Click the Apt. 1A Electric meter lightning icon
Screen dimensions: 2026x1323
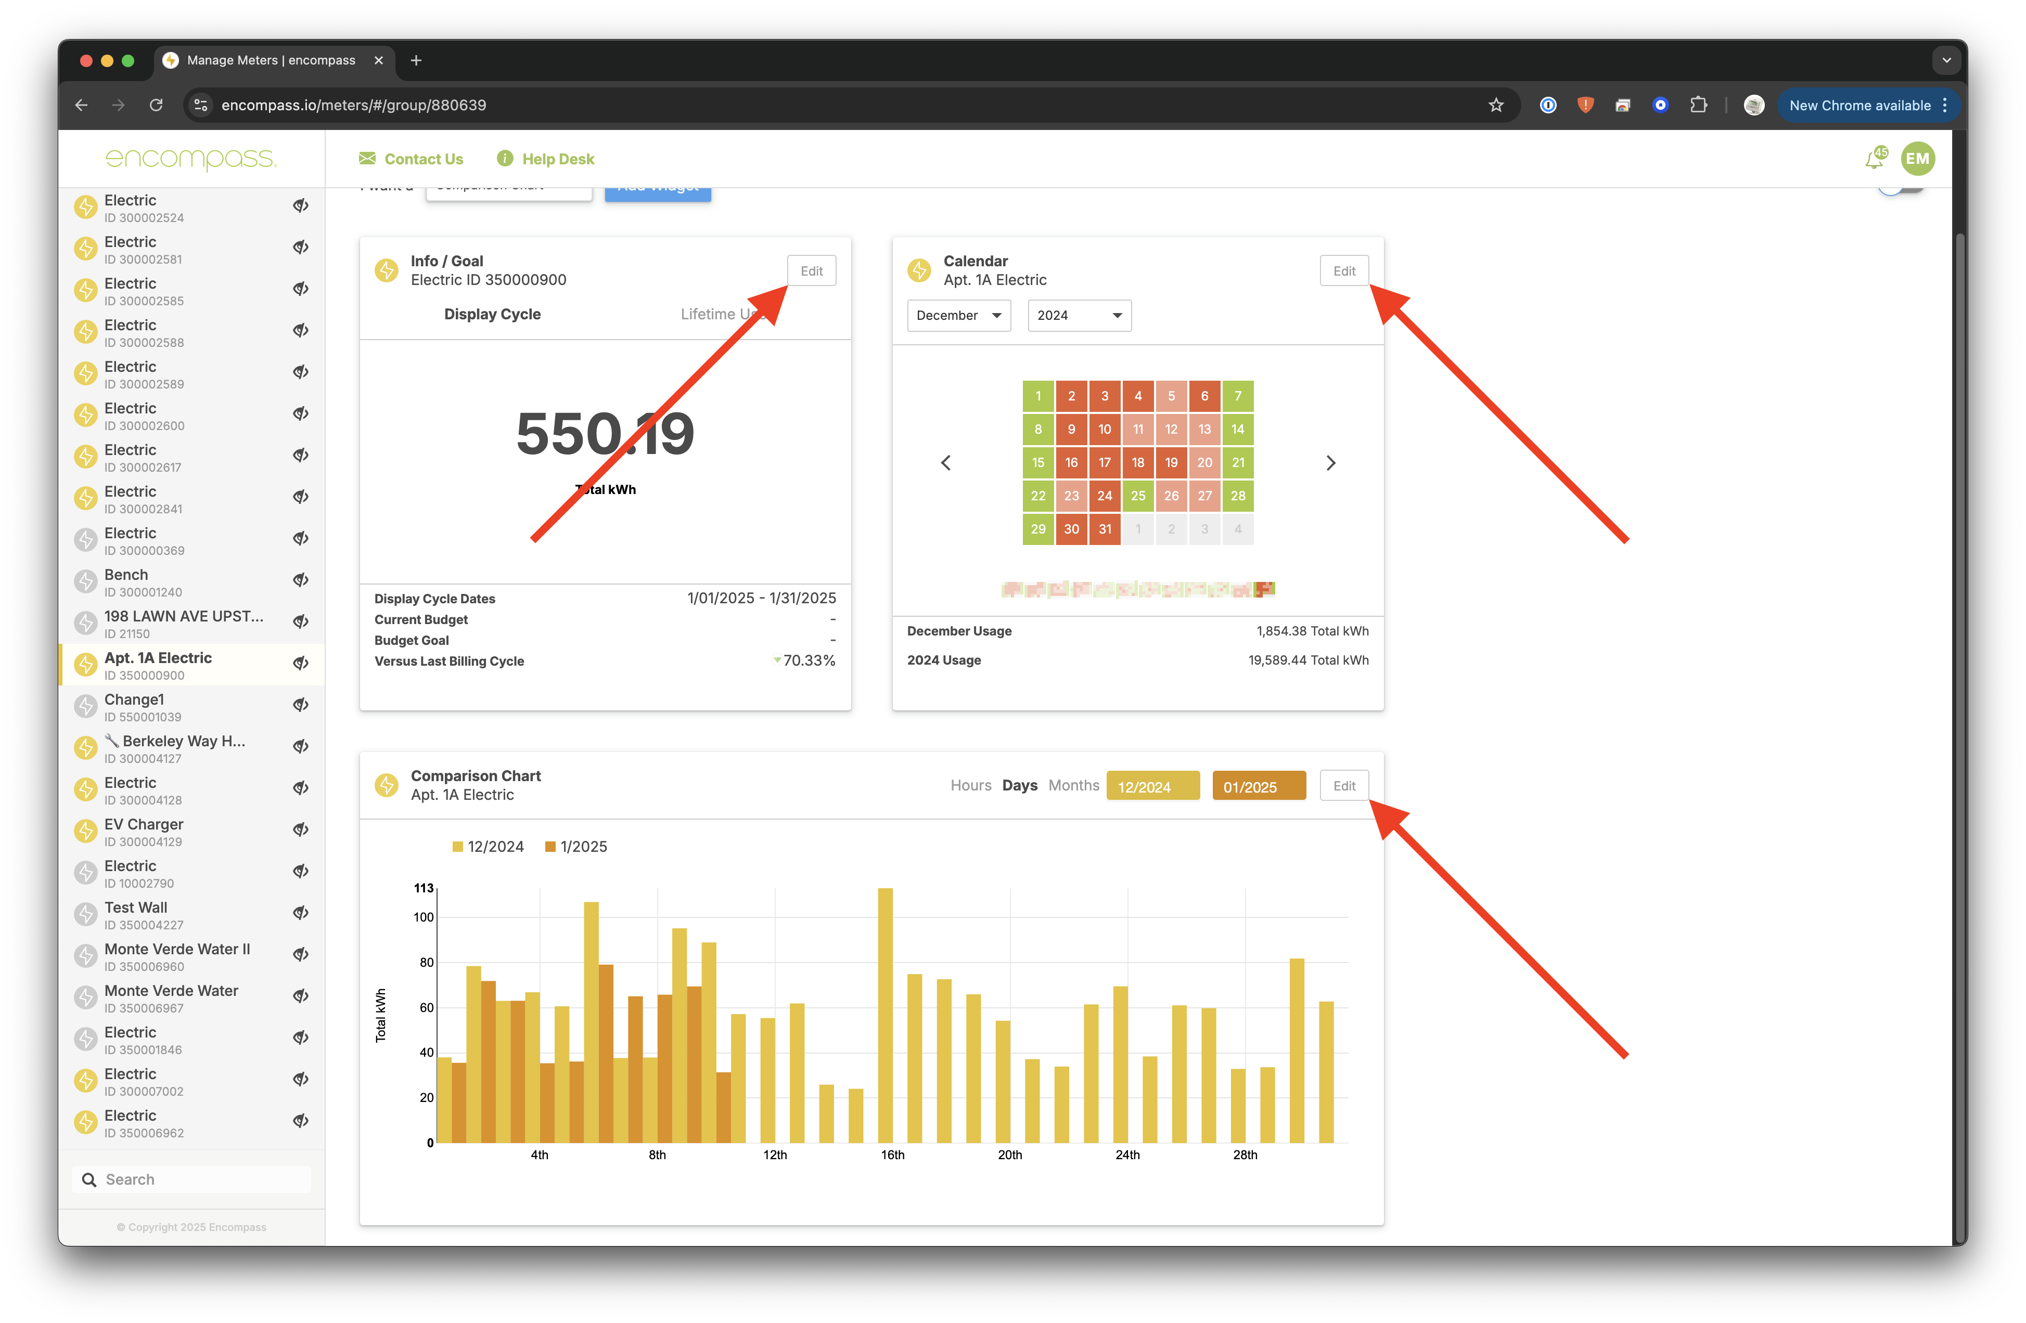85,665
